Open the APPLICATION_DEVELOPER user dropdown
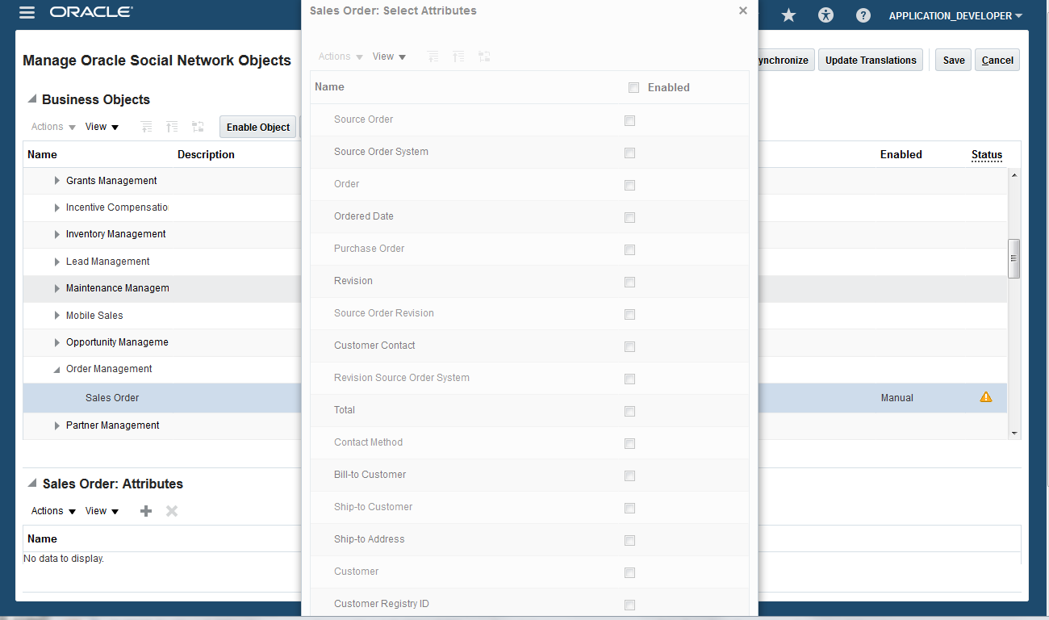 956,15
